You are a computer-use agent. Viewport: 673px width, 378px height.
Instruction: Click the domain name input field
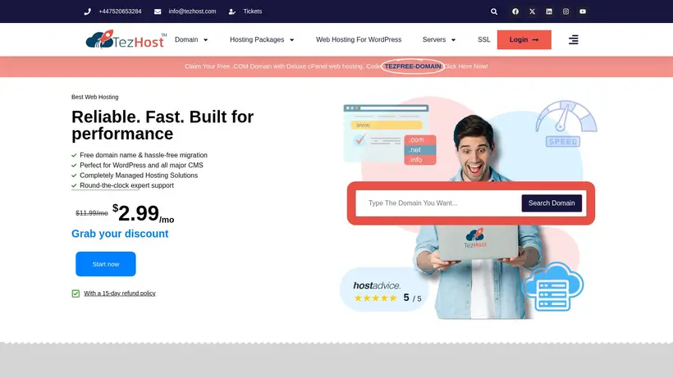(x=438, y=203)
